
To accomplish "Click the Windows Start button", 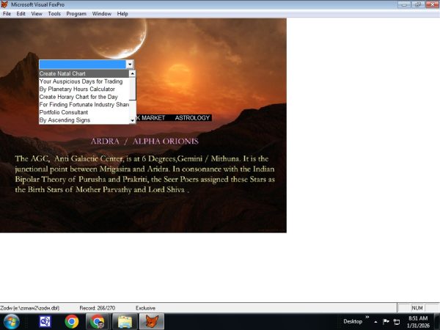I will coord(12,321).
